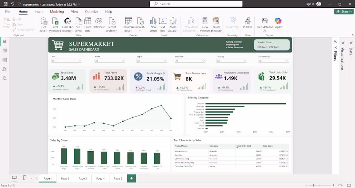Open the Insert ribbon tab
Image resolution: width=355 pixels, height=188 pixels.
coord(39,12)
